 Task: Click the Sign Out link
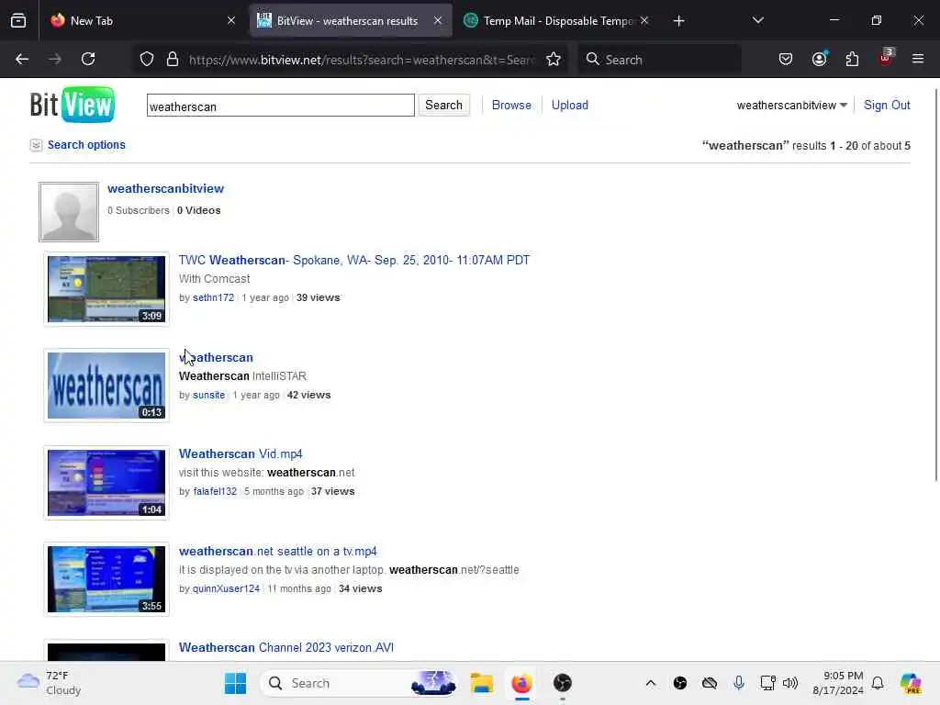pos(887,106)
